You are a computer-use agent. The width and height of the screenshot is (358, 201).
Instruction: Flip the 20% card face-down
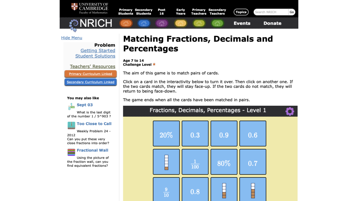coord(166,133)
